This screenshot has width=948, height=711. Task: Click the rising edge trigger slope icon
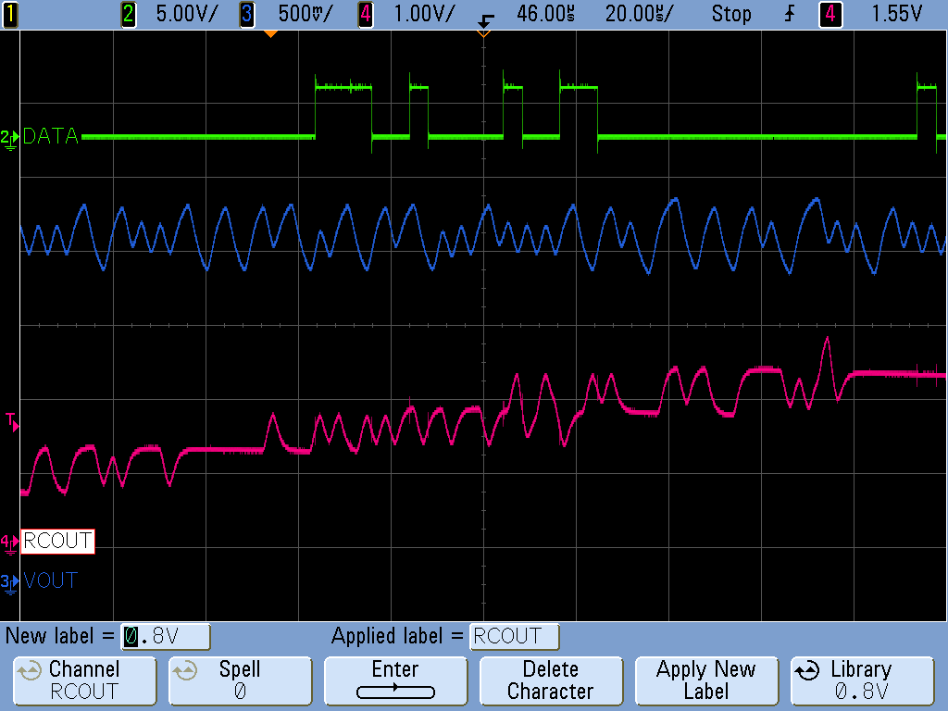790,14
